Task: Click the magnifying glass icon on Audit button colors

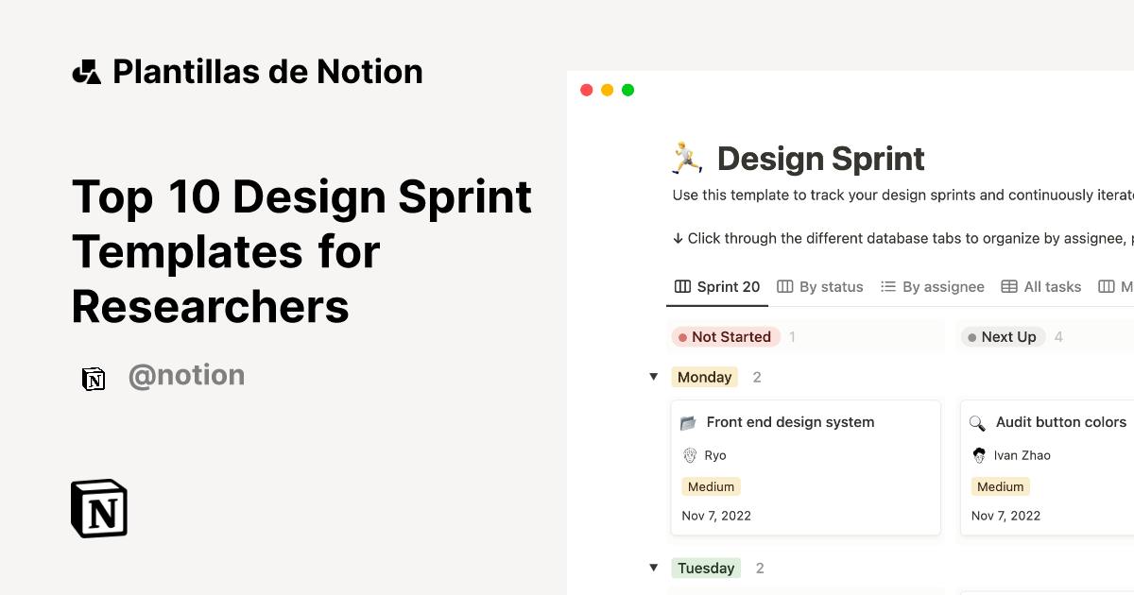Action: 978,422
